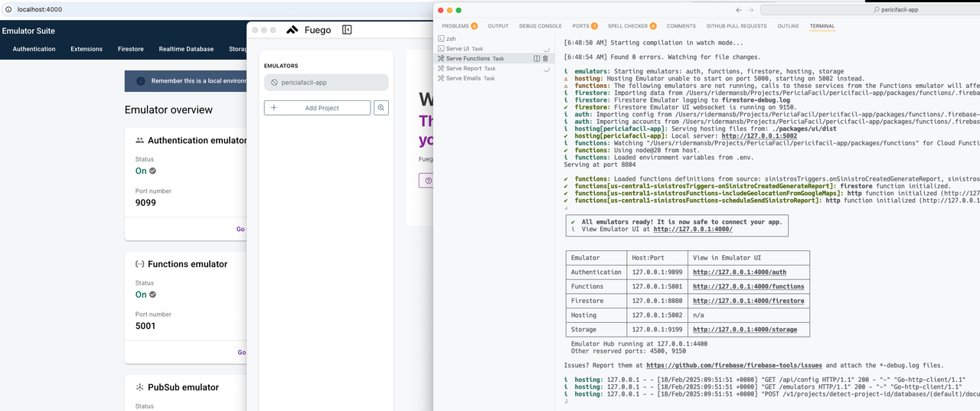
Task: Open the Authentication tab in Emulator Suite
Action: point(34,49)
